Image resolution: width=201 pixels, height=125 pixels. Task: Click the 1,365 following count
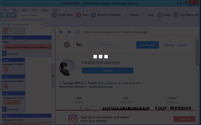[172, 100]
